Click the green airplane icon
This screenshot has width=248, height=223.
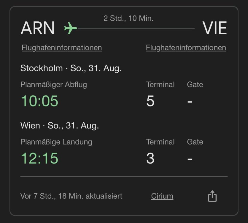pyautogui.click(x=71, y=28)
